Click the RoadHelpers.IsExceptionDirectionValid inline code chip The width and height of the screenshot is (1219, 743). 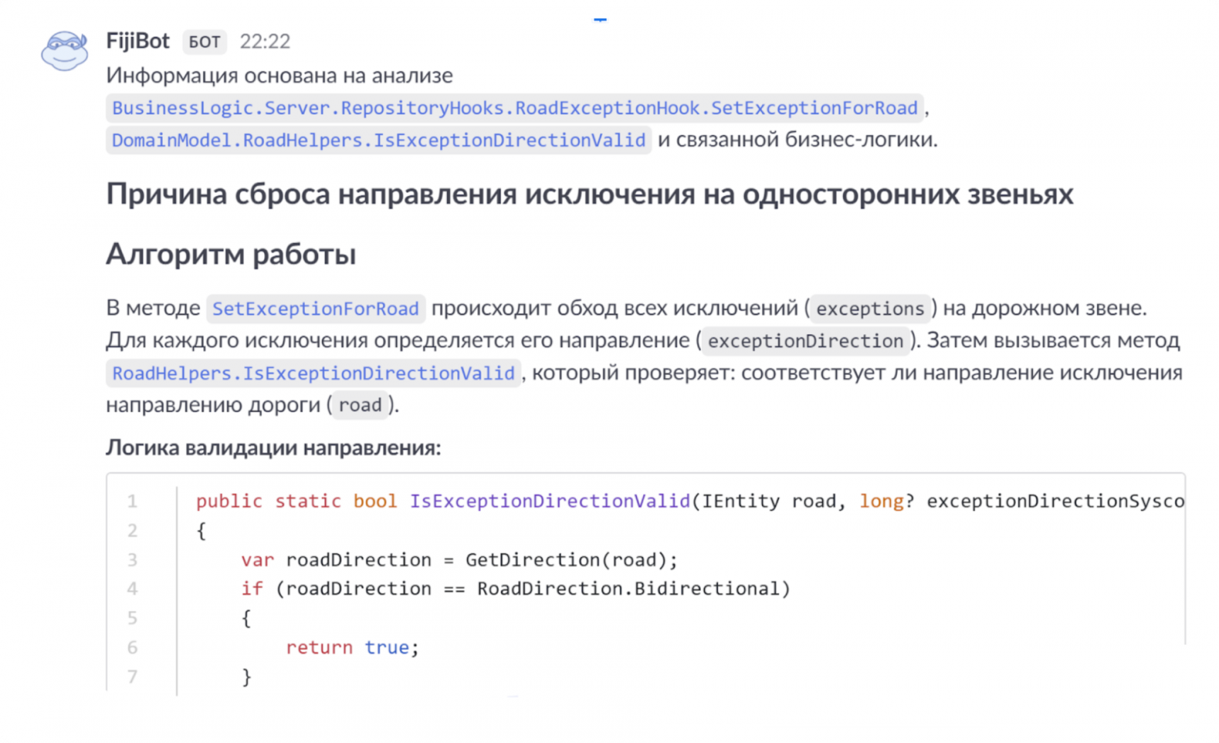[x=312, y=373]
